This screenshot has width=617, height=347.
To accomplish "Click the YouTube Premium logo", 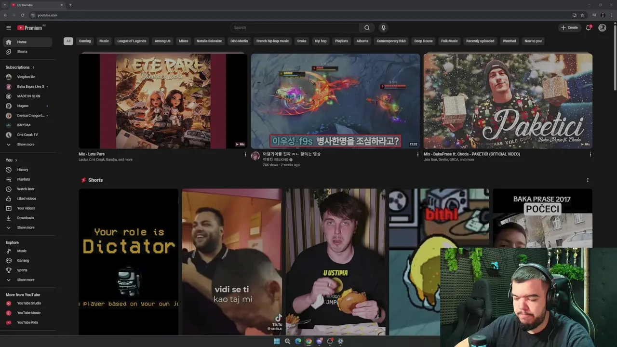I will [x=30, y=27].
